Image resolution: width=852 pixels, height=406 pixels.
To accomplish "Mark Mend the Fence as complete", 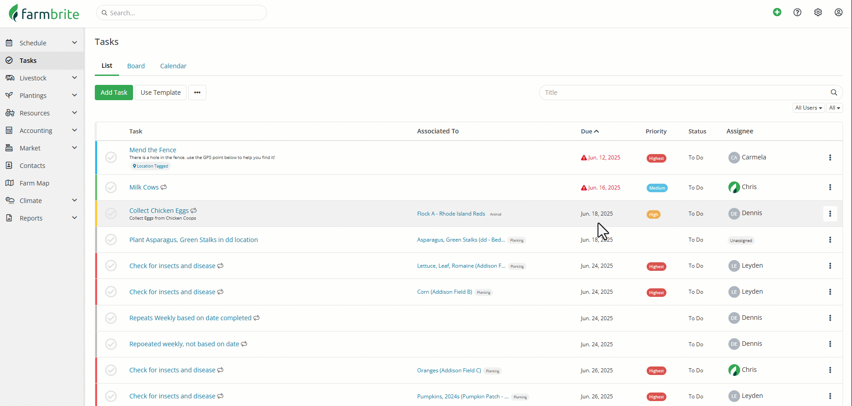I will click(x=111, y=158).
